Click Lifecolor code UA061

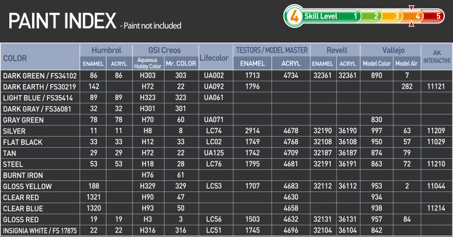214,97
